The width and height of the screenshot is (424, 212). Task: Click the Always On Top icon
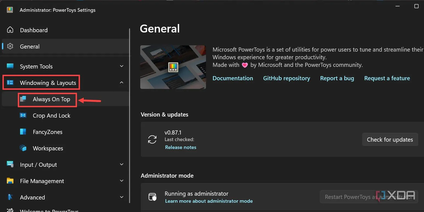tap(23, 99)
